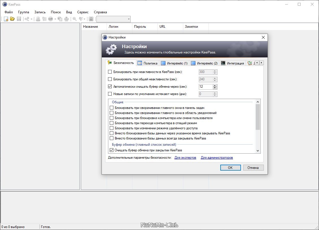Viewport: 319px width, 230px height.
Task: Click the Open URL globe icon
Action: click(x=51, y=19)
